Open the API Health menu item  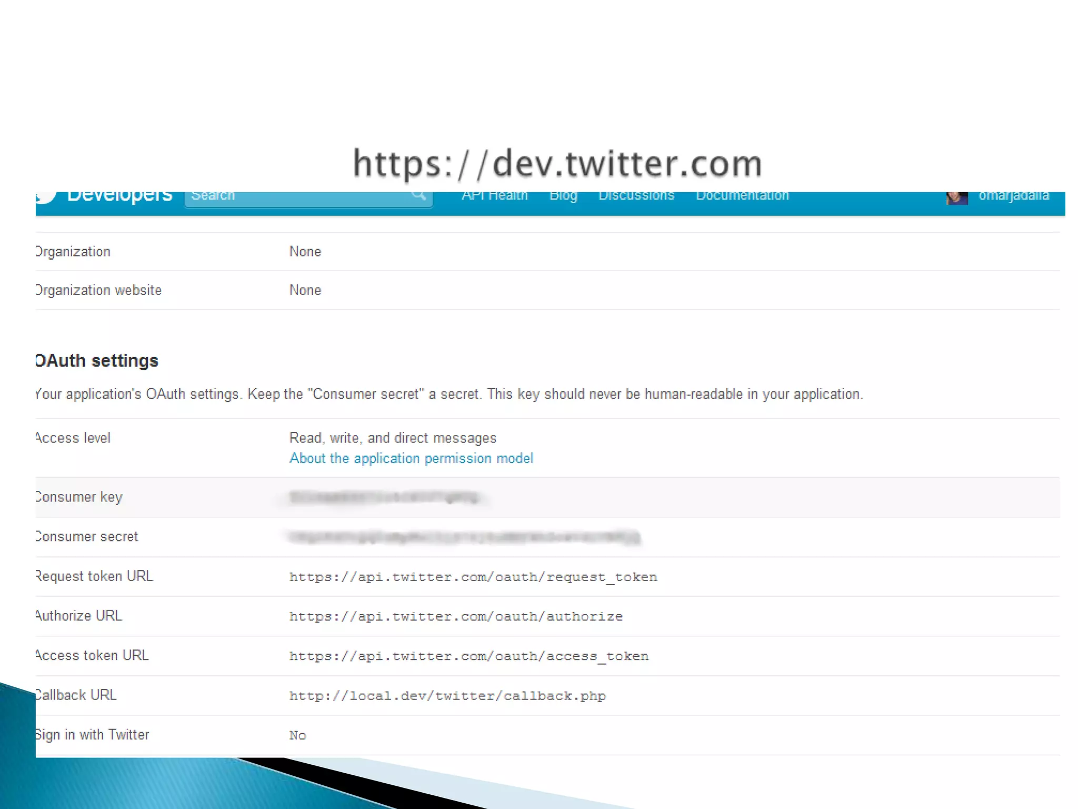(x=494, y=196)
